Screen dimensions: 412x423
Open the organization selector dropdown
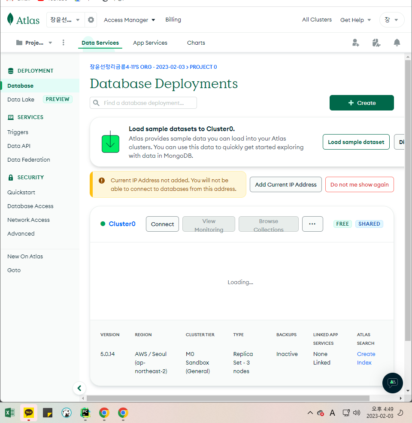pos(65,20)
